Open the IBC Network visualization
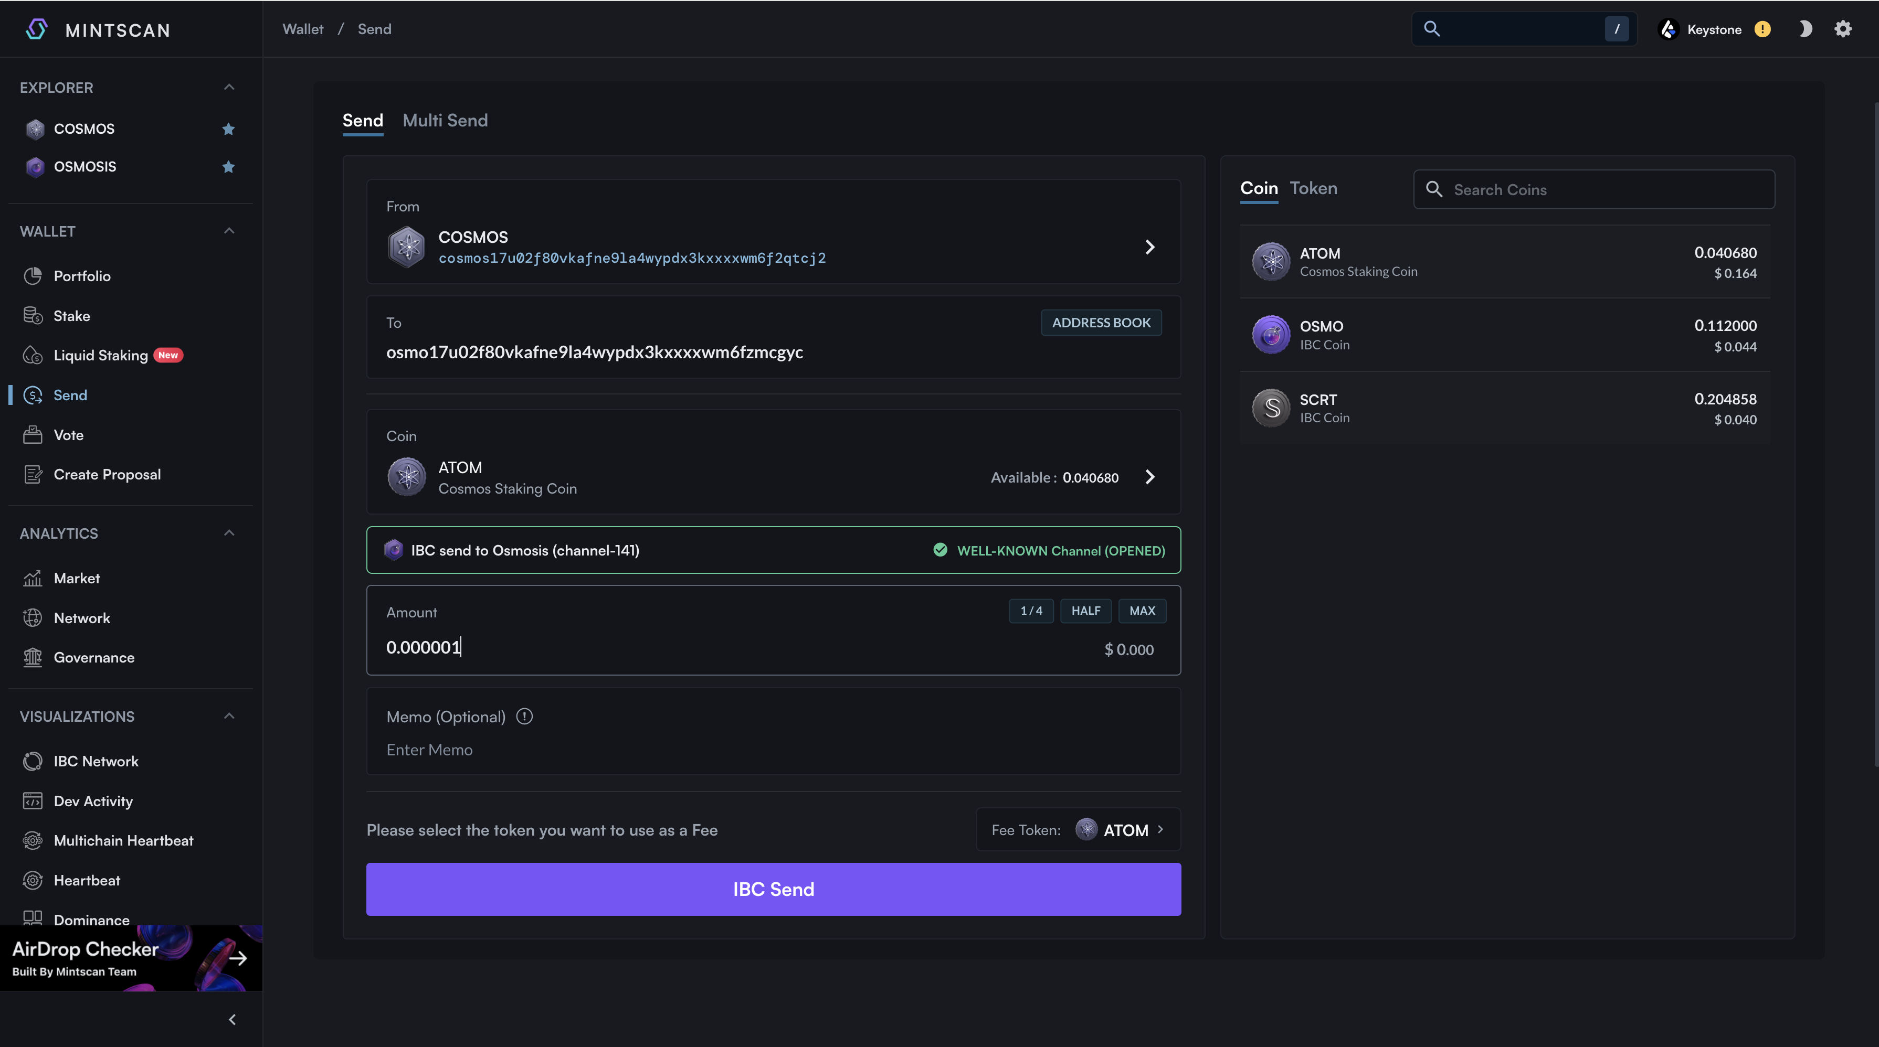Viewport: 1879px width, 1047px height. (x=96, y=761)
